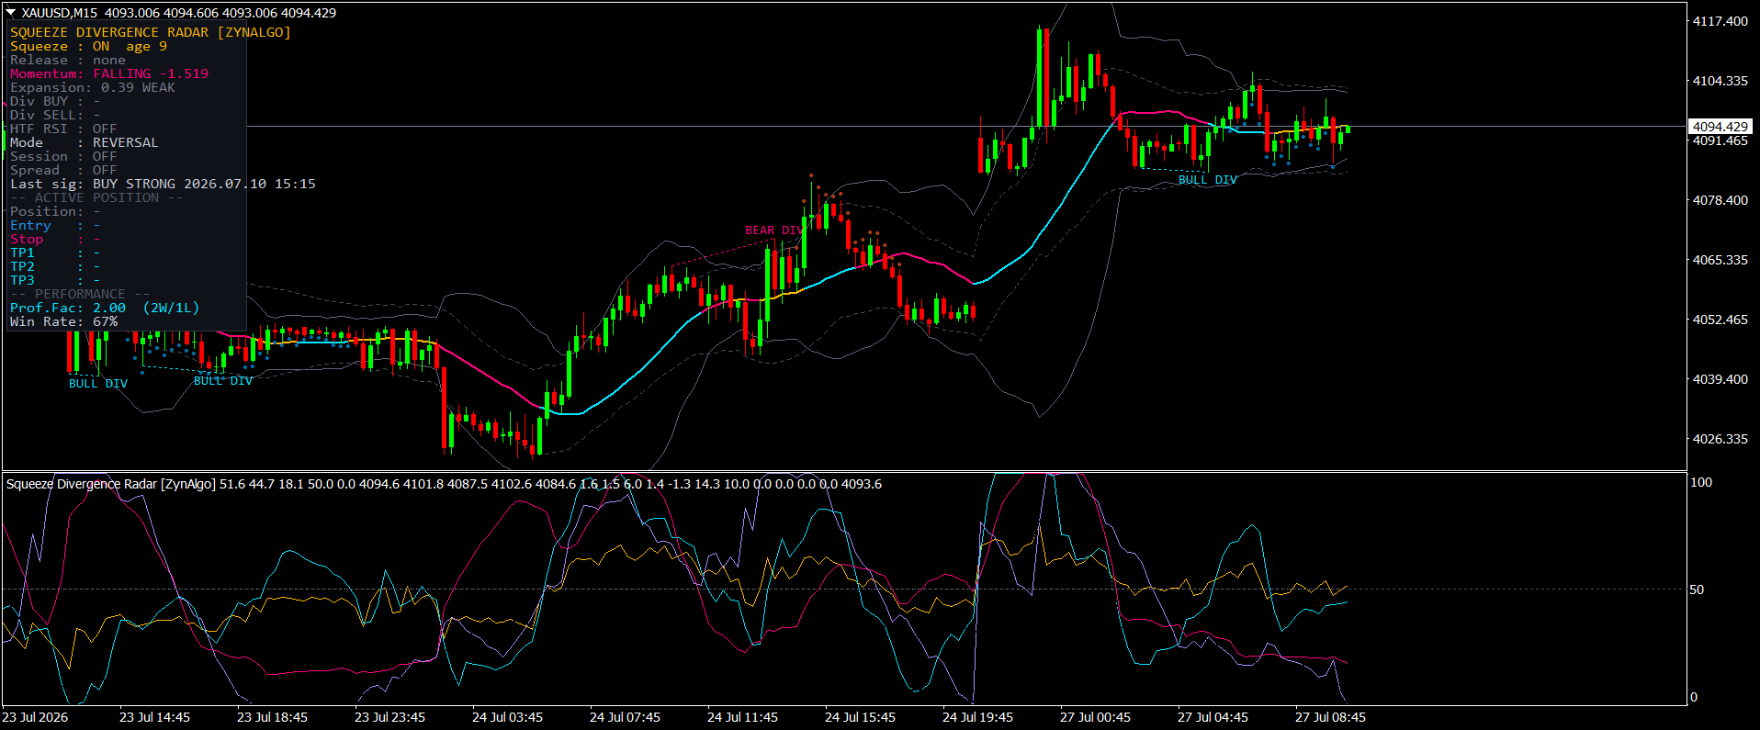Screen dimensions: 1760x730
Task: Click the 'ACTIVE POSITION' section heading
Action: [x=96, y=197]
